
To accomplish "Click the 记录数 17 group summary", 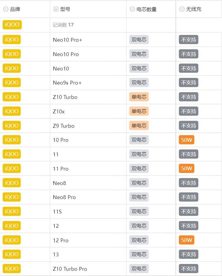I will pos(63,25).
